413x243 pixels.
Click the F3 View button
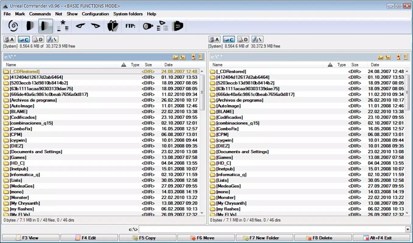point(31,238)
